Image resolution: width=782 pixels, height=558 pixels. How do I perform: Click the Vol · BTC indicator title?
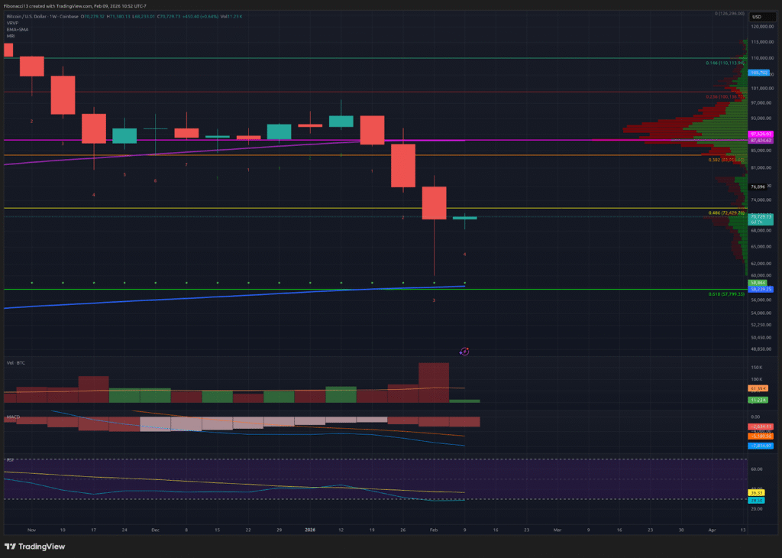(16, 362)
